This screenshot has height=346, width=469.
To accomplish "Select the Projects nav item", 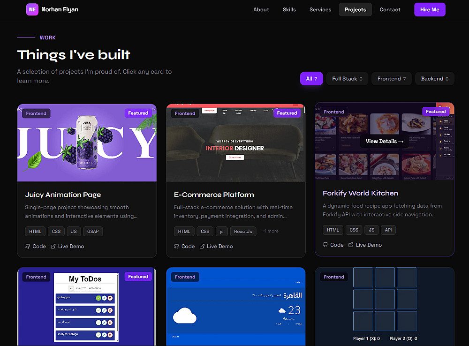I will [356, 9].
